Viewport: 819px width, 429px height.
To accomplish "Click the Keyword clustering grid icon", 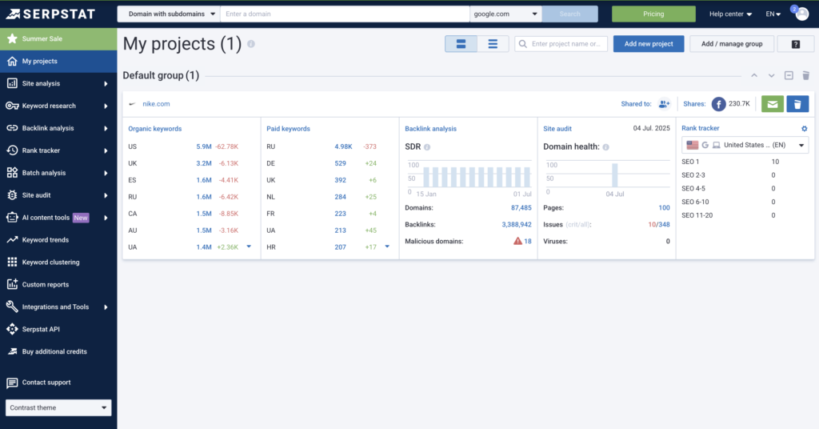I will (12, 263).
